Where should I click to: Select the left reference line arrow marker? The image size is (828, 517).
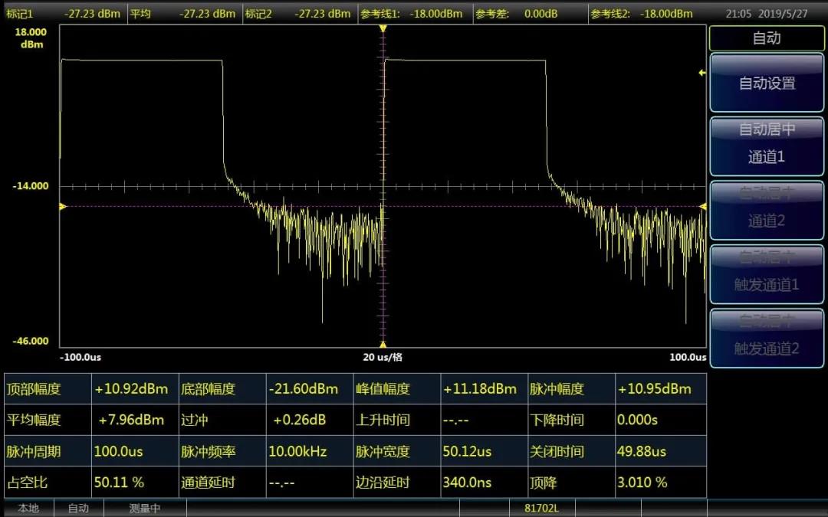click(x=64, y=206)
